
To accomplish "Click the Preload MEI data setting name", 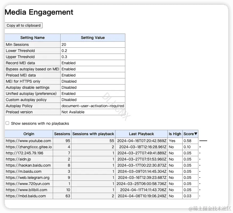I will coord(21,75).
